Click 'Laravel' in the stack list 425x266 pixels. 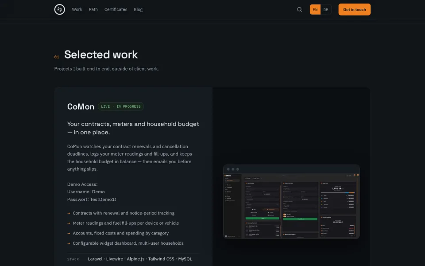tap(95, 259)
